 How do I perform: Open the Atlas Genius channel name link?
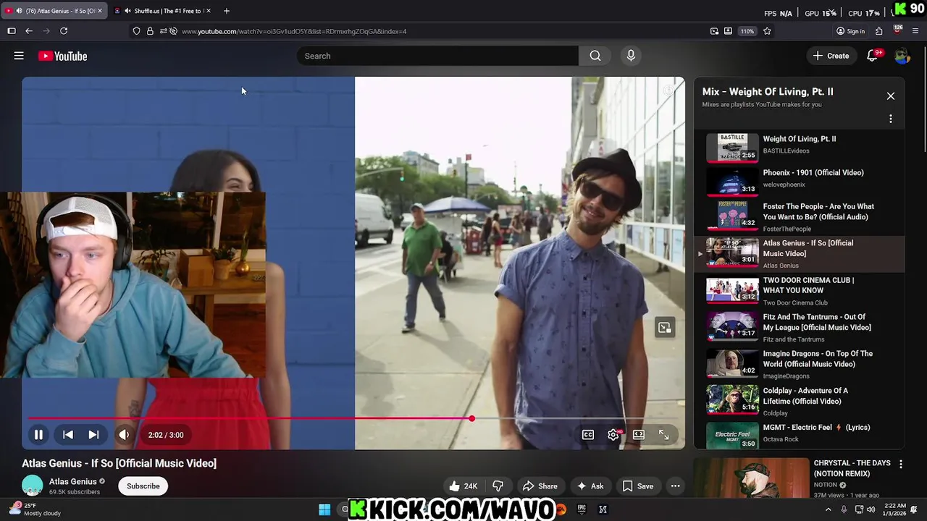73,481
